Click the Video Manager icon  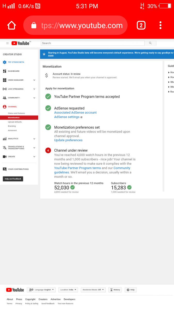(5, 80)
